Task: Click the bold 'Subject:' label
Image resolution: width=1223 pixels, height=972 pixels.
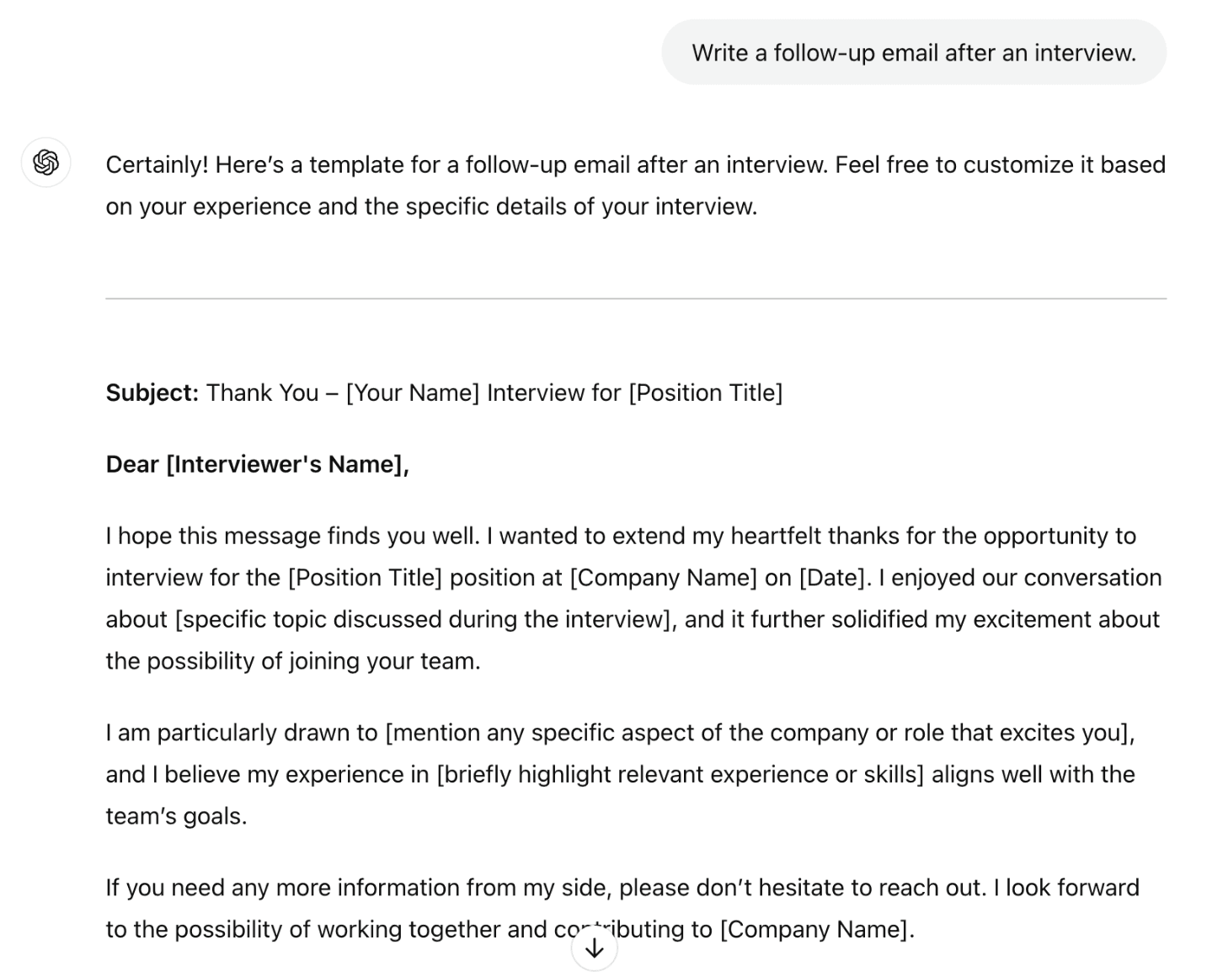Action: pos(152,393)
